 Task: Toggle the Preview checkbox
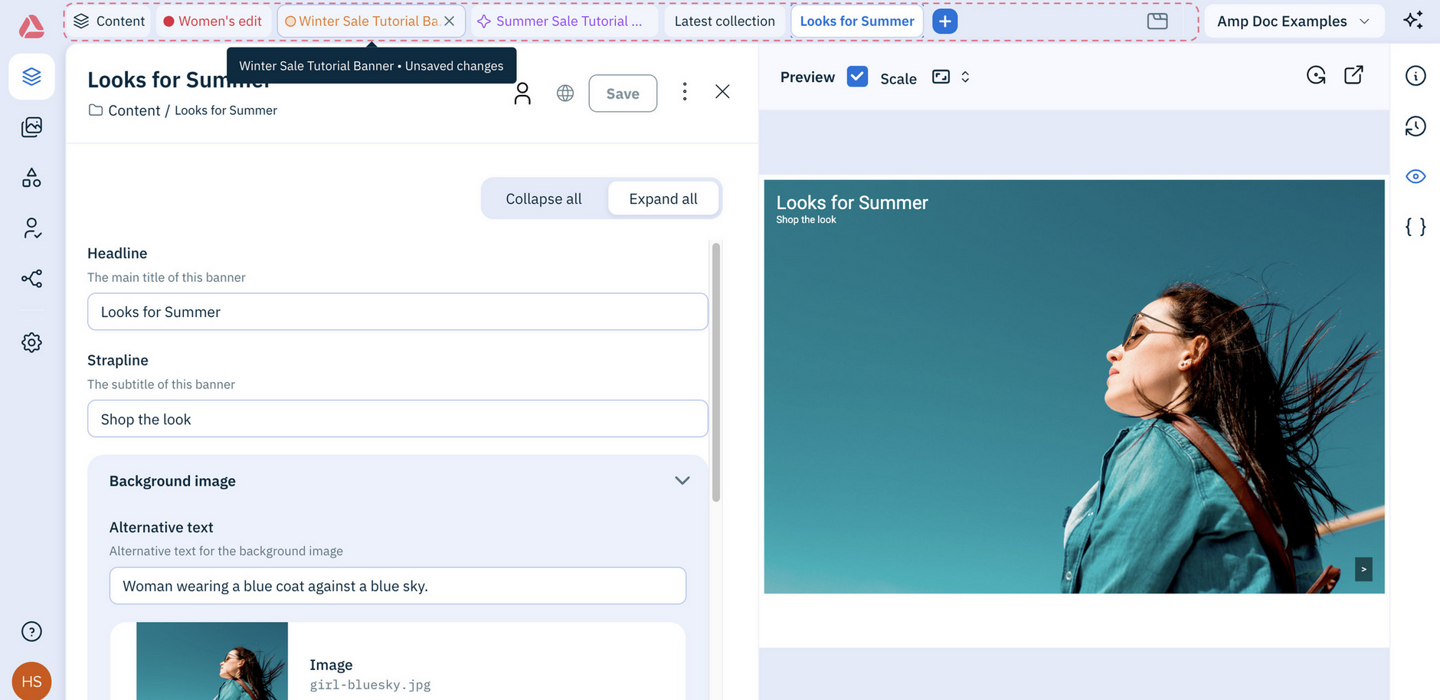click(x=857, y=77)
